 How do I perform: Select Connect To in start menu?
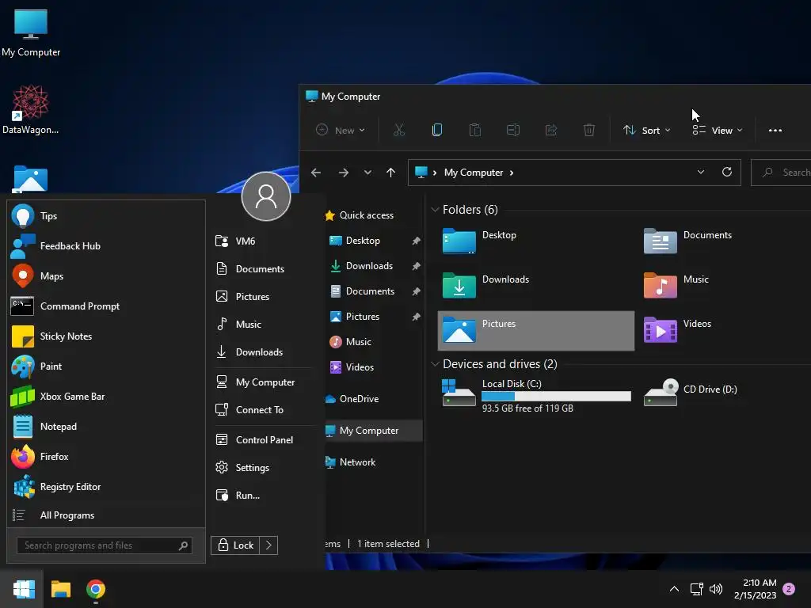[264, 410]
